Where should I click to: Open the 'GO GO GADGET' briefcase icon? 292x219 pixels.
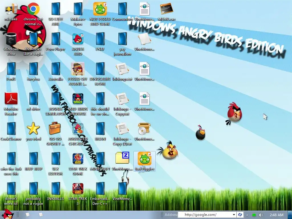coord(56,134)
